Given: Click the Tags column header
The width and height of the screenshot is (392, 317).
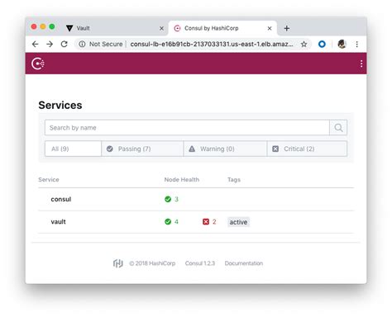Looking at the screenshot, I should (x=234, y=180).
